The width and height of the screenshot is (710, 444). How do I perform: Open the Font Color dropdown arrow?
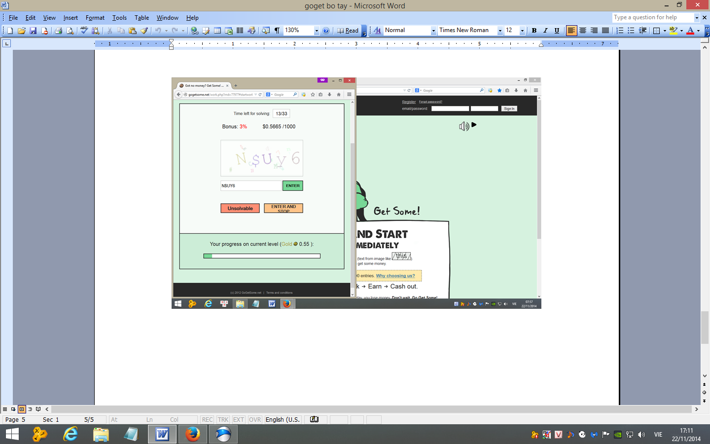[698, 31]
